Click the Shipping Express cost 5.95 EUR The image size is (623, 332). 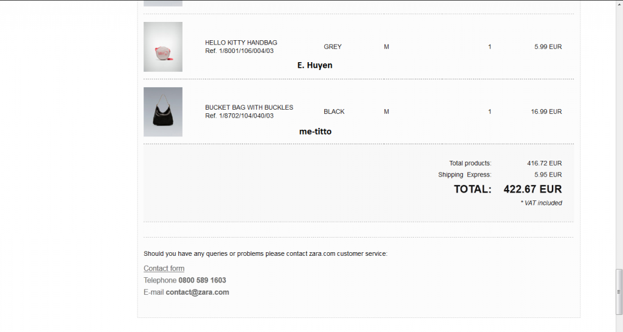click(x=548, y=175)
